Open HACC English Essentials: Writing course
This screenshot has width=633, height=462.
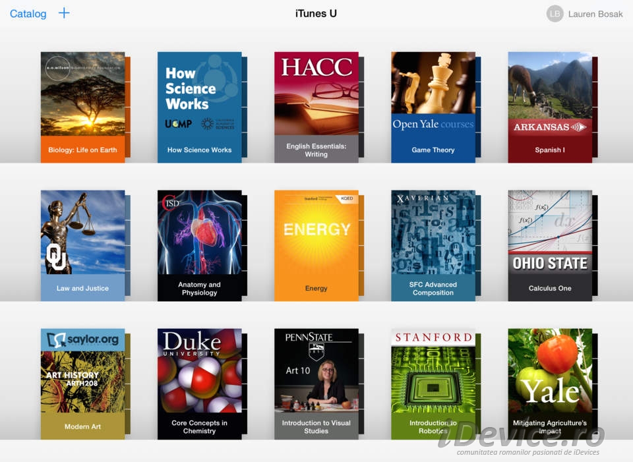point(316,107)
